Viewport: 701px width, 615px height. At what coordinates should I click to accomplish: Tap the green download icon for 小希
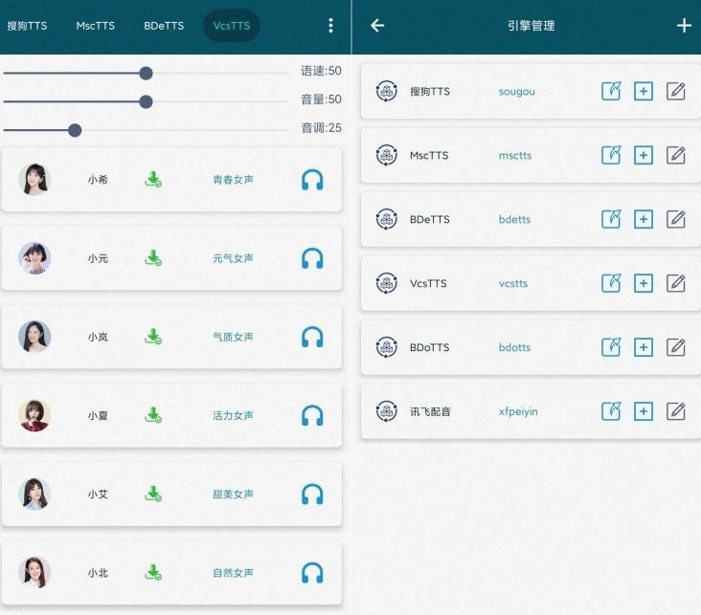[x=153, y=180]
